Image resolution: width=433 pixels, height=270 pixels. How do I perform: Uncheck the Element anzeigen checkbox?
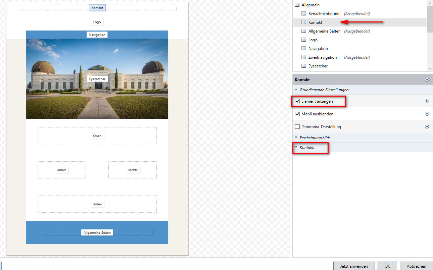pos(297,101)
